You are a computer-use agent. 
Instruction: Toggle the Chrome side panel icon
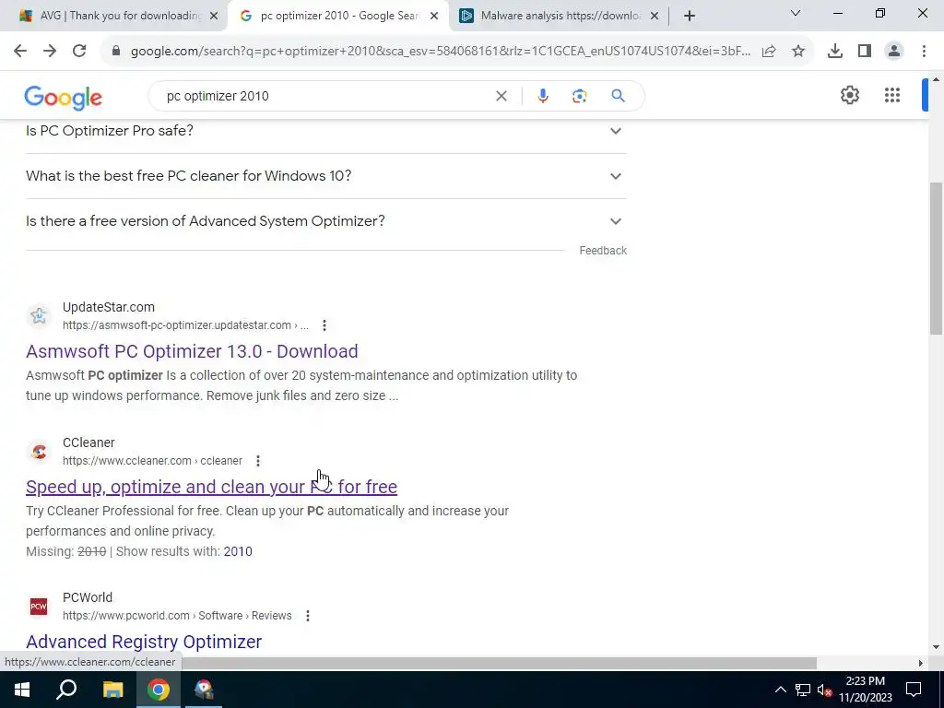[x=865, y=52]
